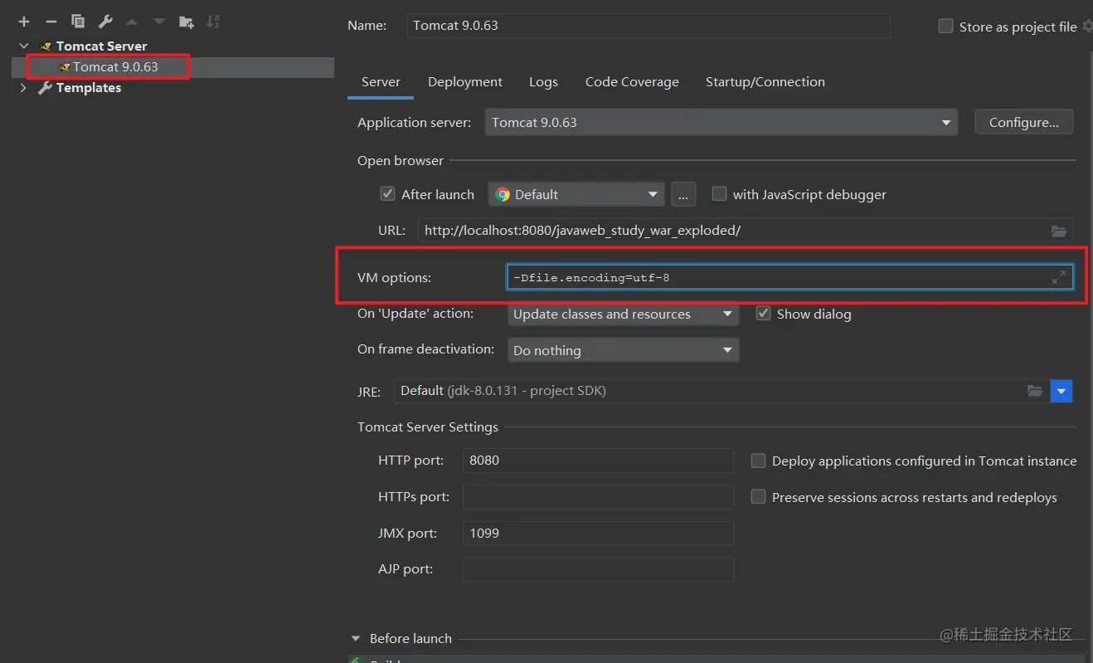Enable with JavaScript debugger checkbox
The image size is (1093, 663).
pos(719,194)
